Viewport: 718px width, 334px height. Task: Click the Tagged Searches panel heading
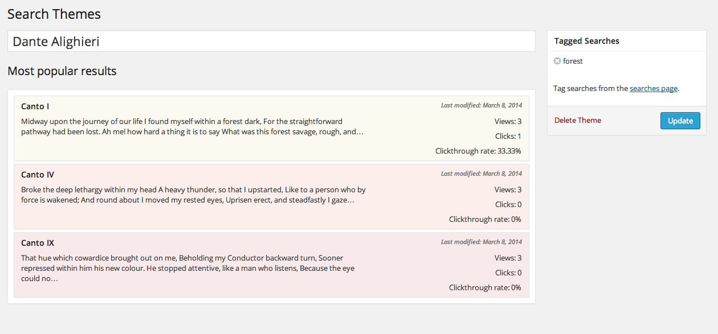[x=586, y=41]
